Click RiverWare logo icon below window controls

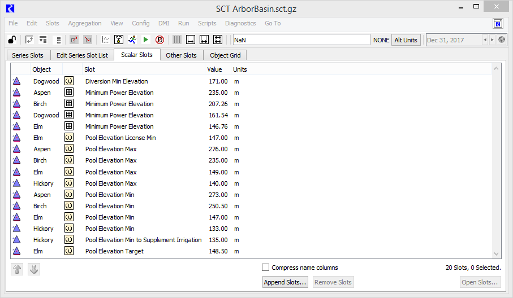(x=498, y=24)
